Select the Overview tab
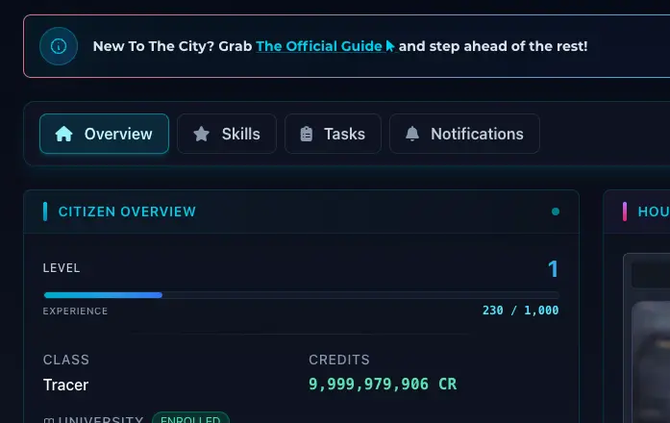This screenshot has width=670, height=423. tap(104, 134)
